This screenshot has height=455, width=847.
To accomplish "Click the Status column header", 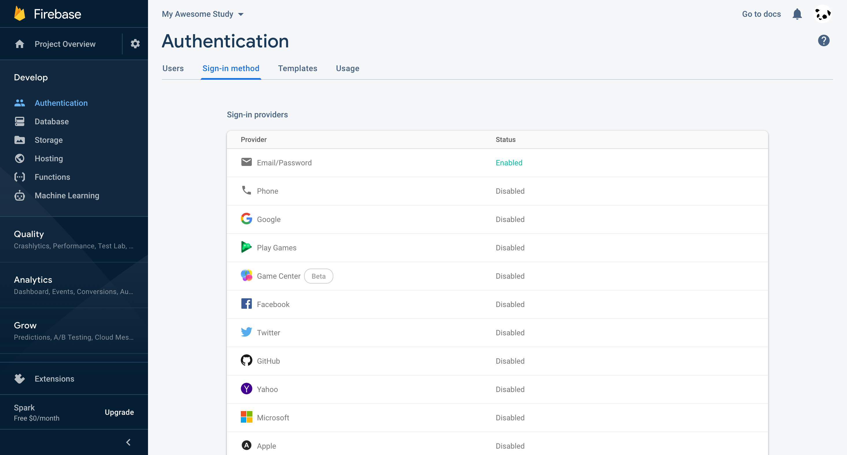I will click(x=505, y=139).
